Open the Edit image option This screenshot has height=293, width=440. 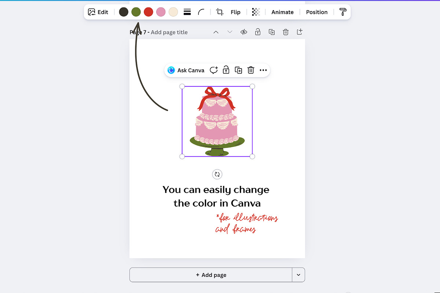click(98, 12)
